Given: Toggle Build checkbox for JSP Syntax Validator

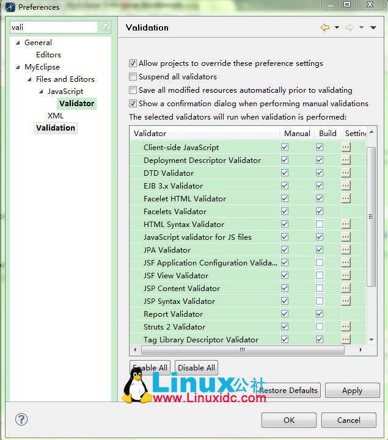Looking at the screenshot, I should click(319, 301).
